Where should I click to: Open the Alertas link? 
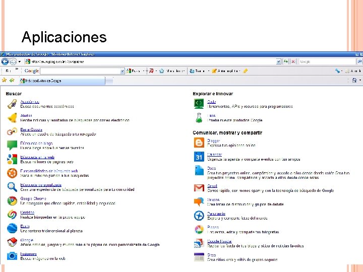pyautogui.click(x=26, y=115)
